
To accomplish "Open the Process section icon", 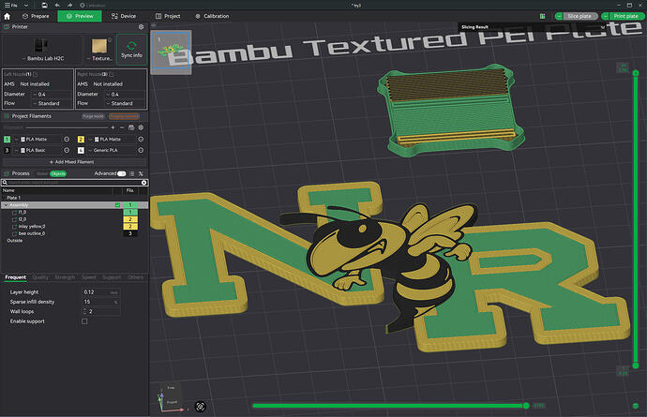I will pos(7,173).
